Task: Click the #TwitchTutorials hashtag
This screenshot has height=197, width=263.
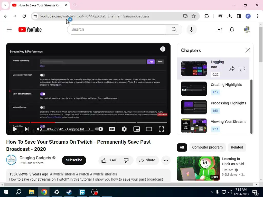Action: pos(103,174)
